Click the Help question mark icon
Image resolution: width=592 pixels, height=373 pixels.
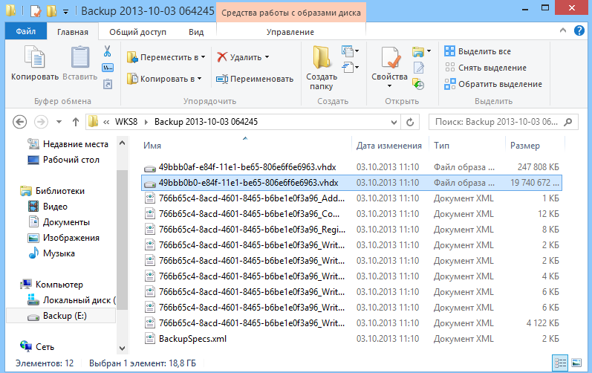coord(579,30)
